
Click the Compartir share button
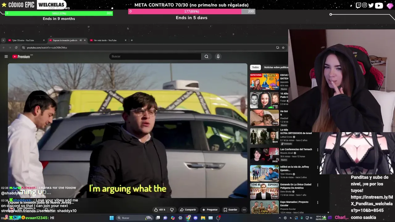(x=188, y=210)
